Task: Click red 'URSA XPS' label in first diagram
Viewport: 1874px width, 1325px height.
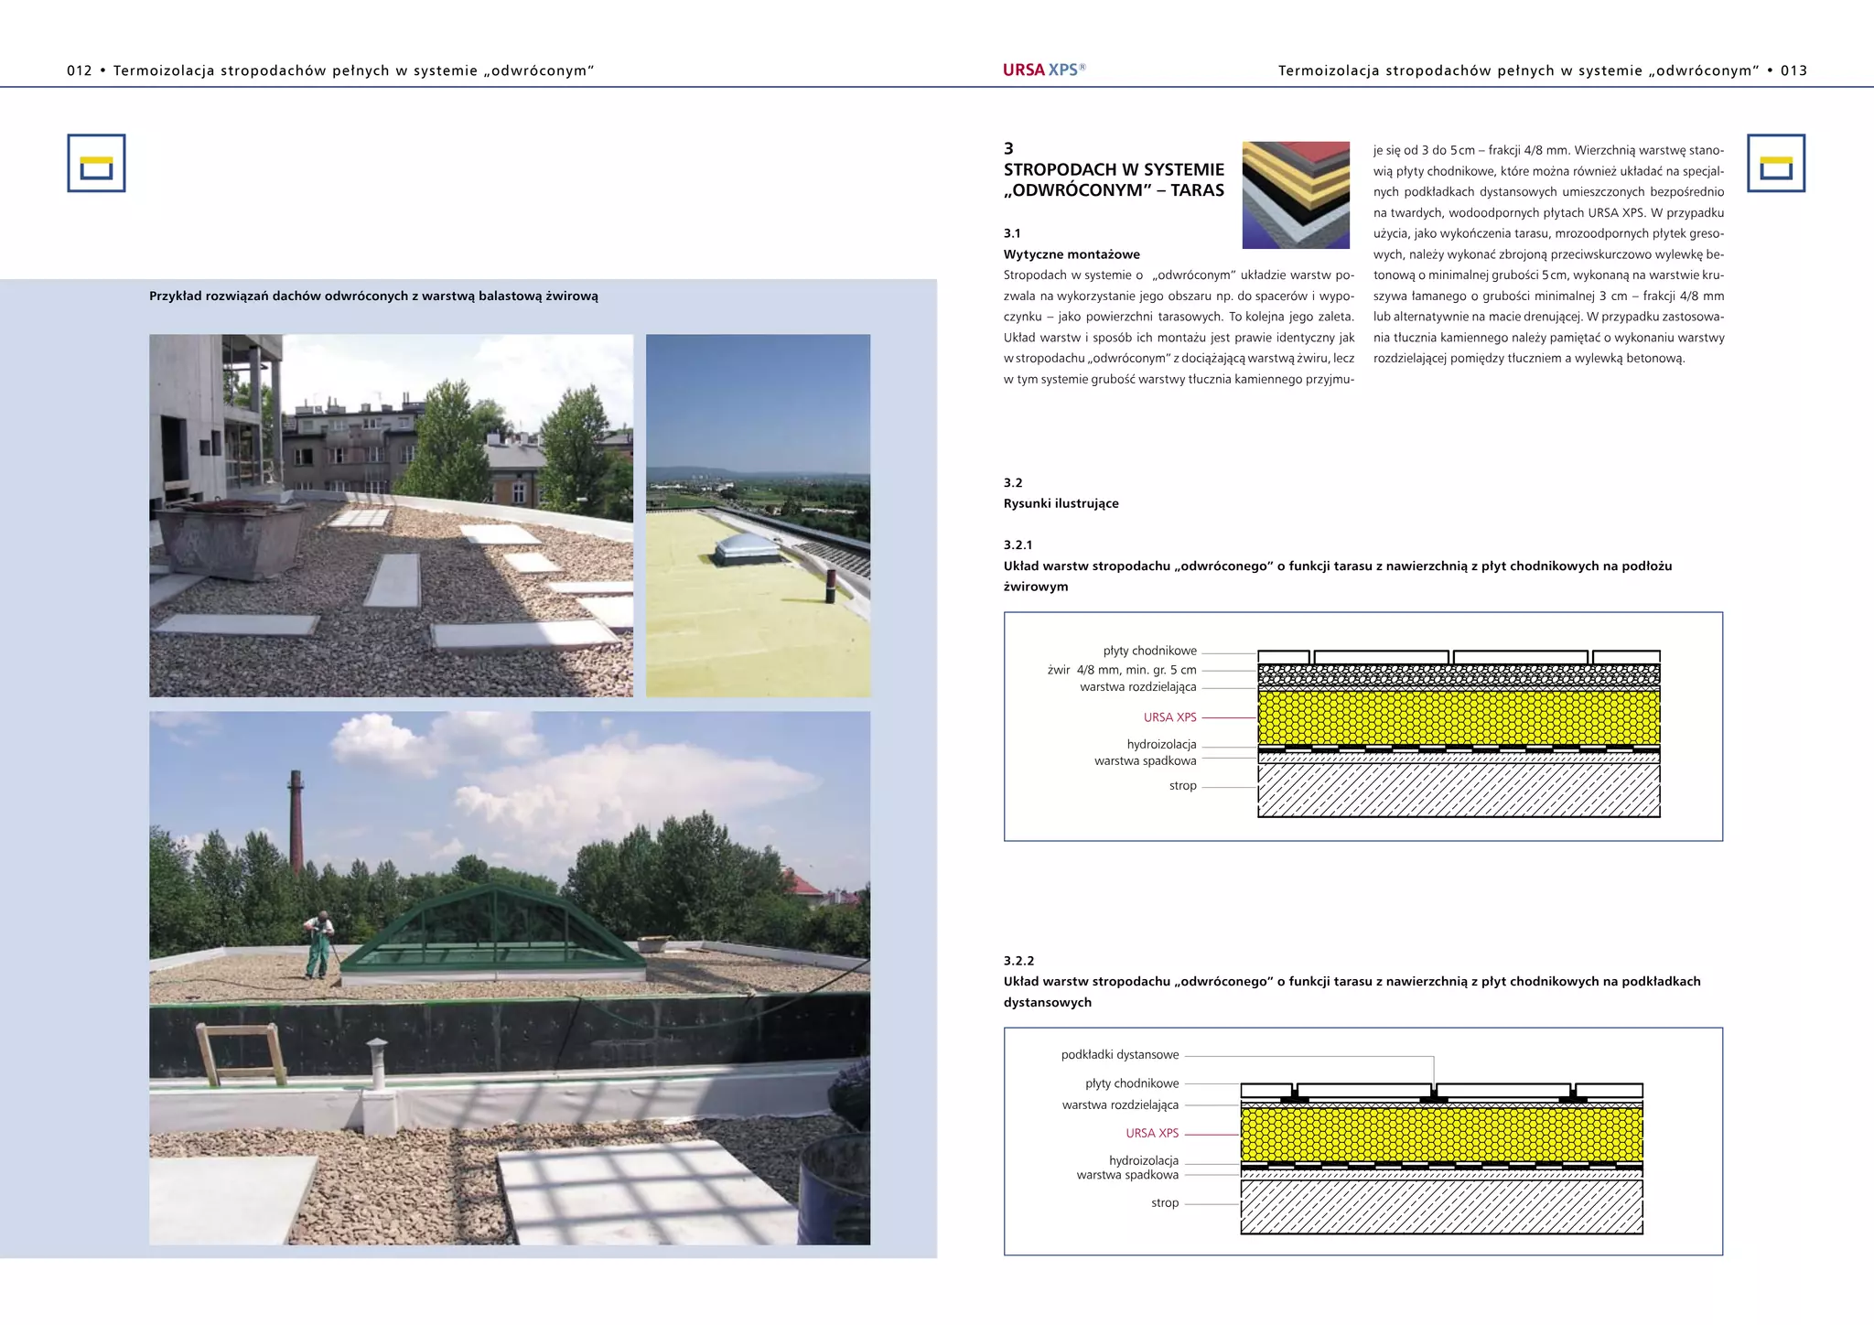Action: (x=1169, y=717)
